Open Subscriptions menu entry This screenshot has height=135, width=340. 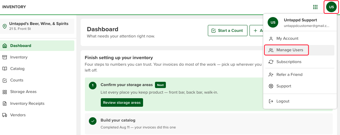[299, 62]
